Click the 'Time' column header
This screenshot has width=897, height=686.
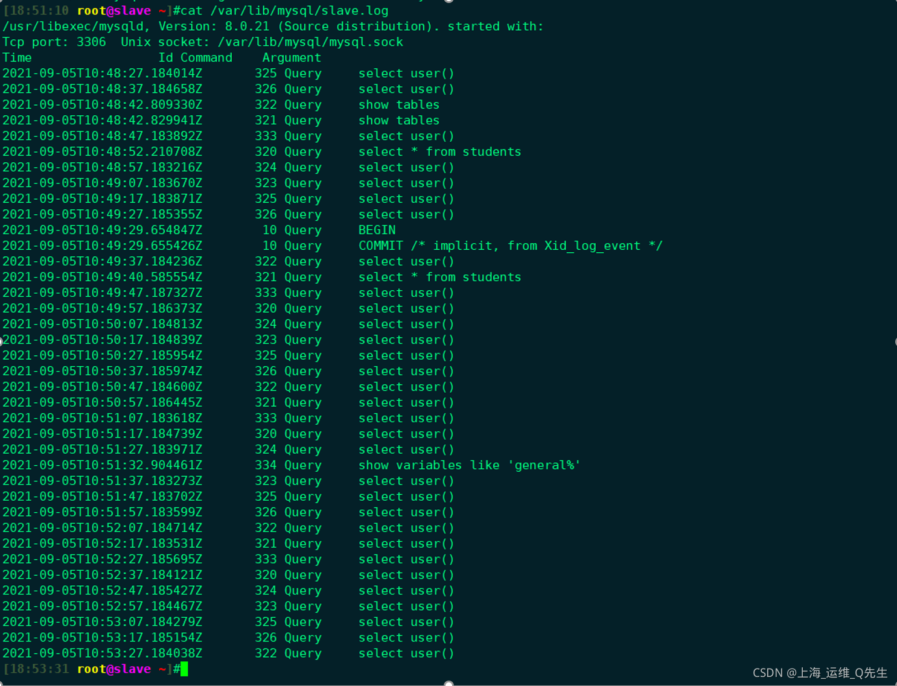pyautogui.click(x=17, y=58)
